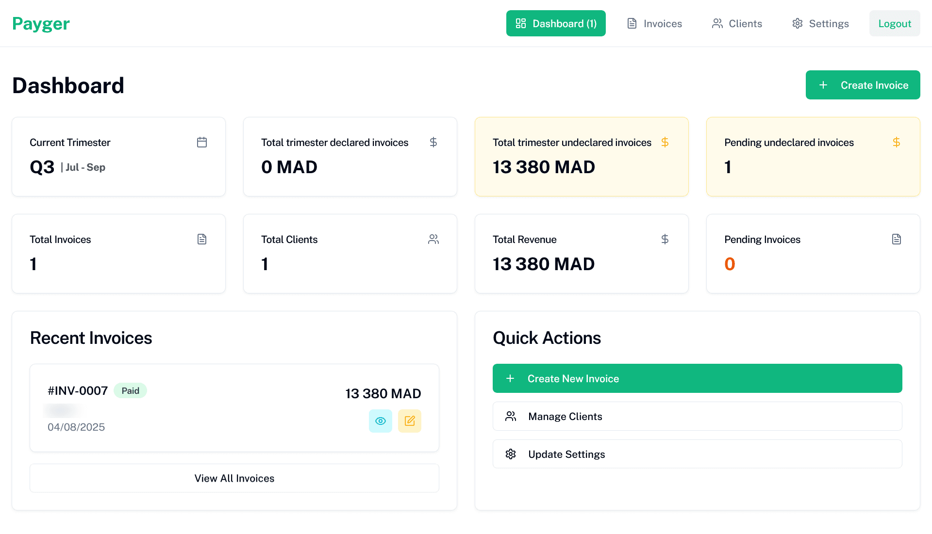Click View All Invoices
This screenshot has width=932, height=534.
tap(234, 478)
